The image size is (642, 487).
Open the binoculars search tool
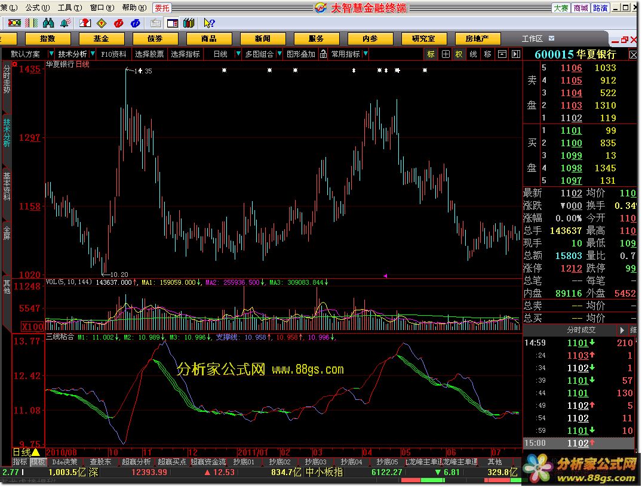(x=48, y=23)
